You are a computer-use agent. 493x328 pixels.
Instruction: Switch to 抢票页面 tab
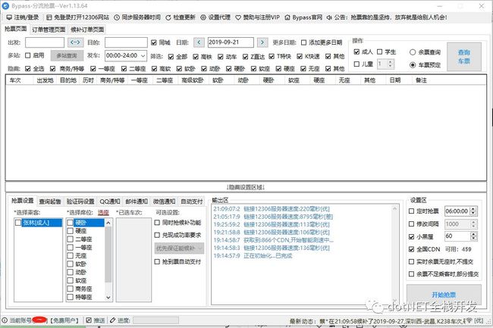pyautogui.click(x=15, y=29)
